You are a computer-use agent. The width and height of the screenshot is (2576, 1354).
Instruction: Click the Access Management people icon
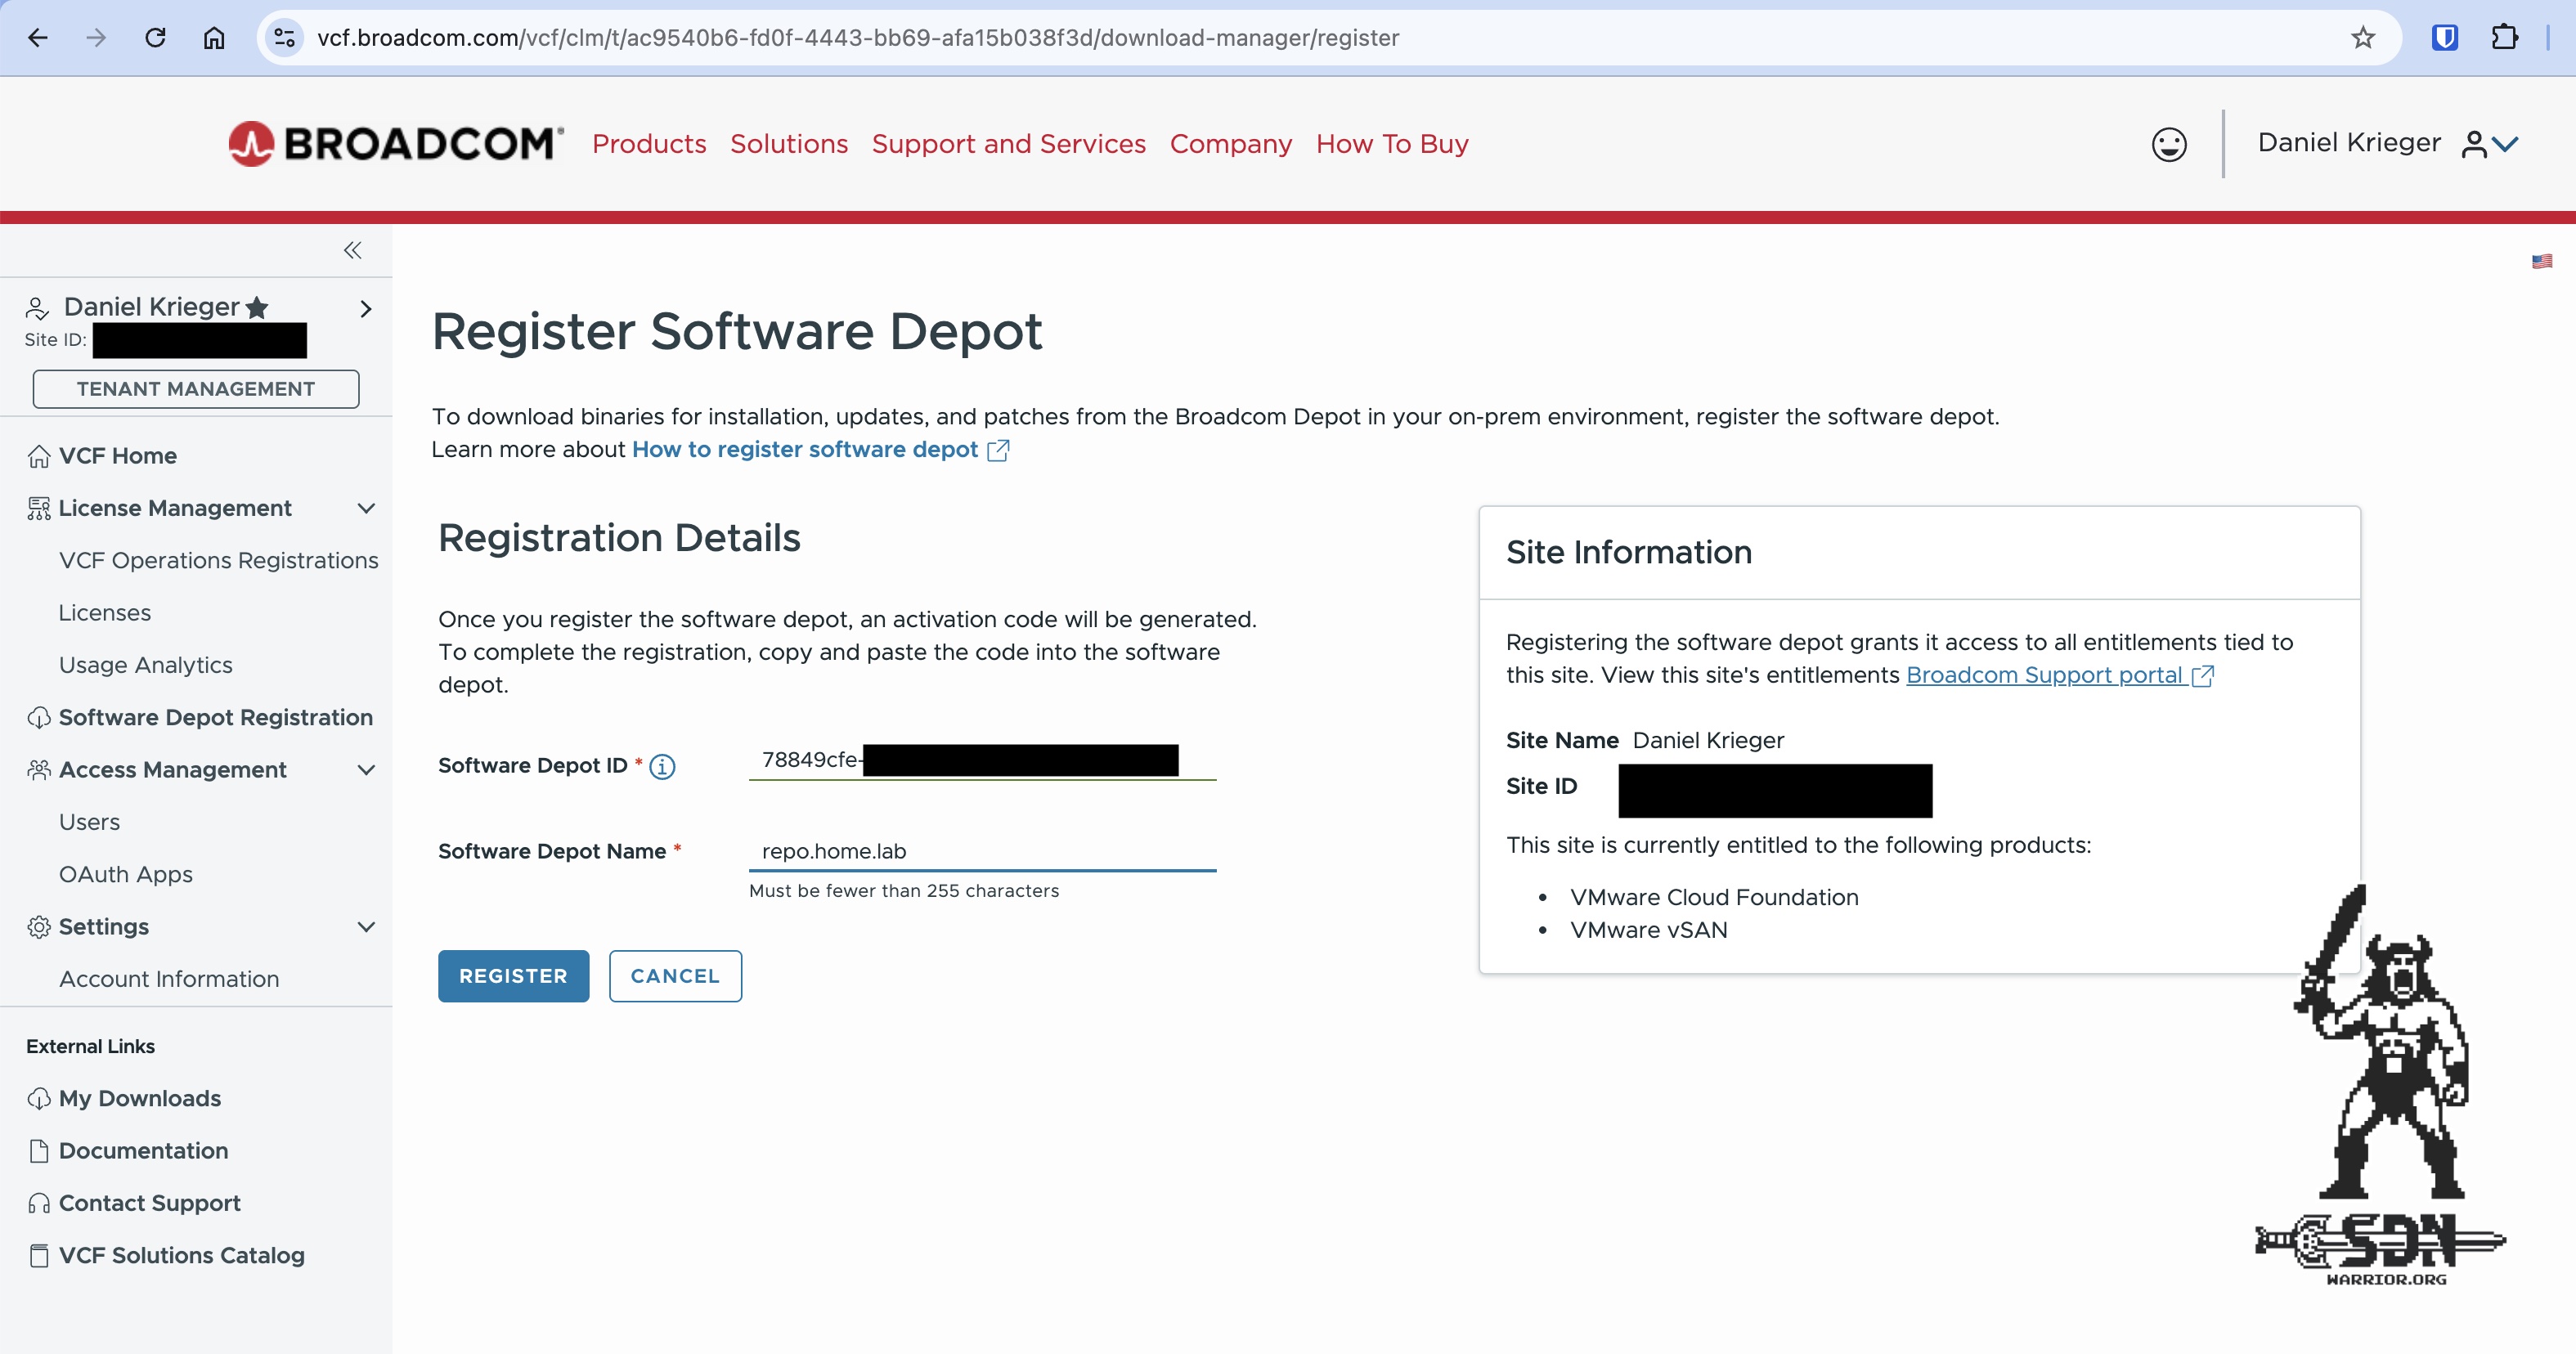[x=39, y=770]
